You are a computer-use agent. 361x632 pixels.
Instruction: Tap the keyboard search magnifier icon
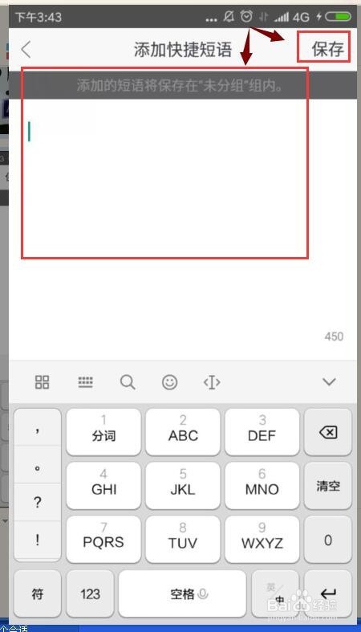tap(128, 382)
